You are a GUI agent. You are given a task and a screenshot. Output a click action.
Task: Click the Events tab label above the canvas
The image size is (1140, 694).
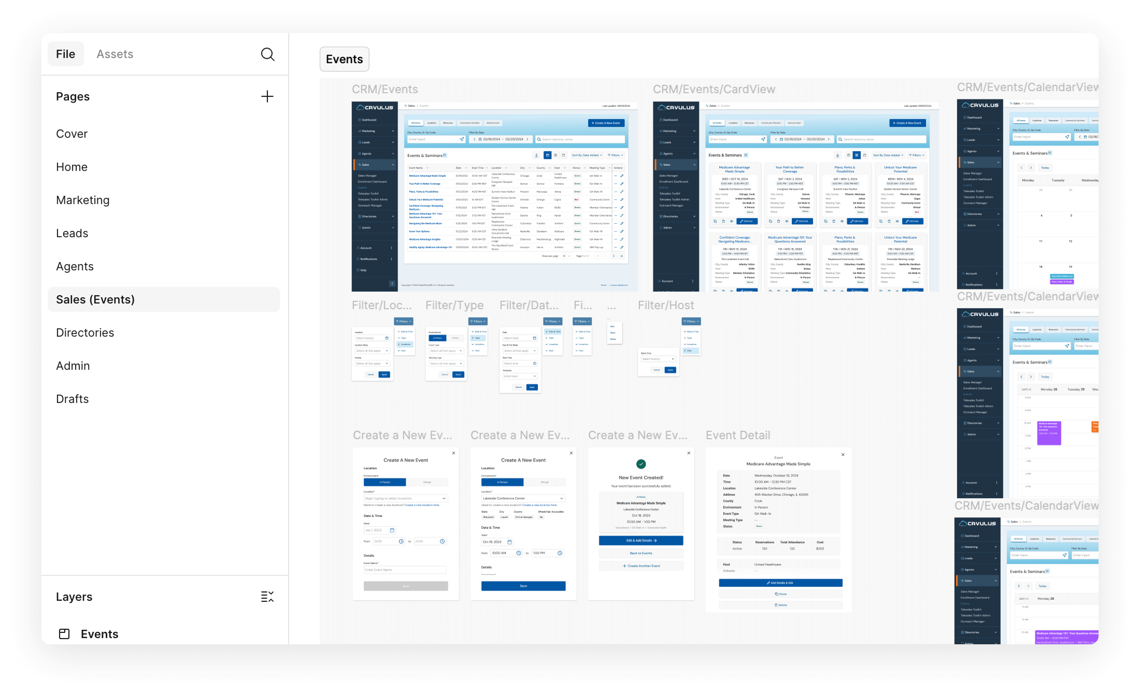coord(344,59)
